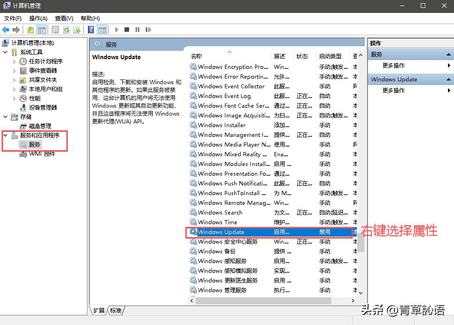Select the Windows Search service row

(274, 213)
